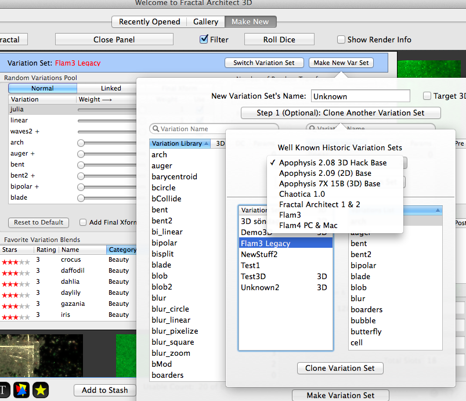Click the Rating column header
This screenshot has height=401, width=466.
[x=46, y=250]
